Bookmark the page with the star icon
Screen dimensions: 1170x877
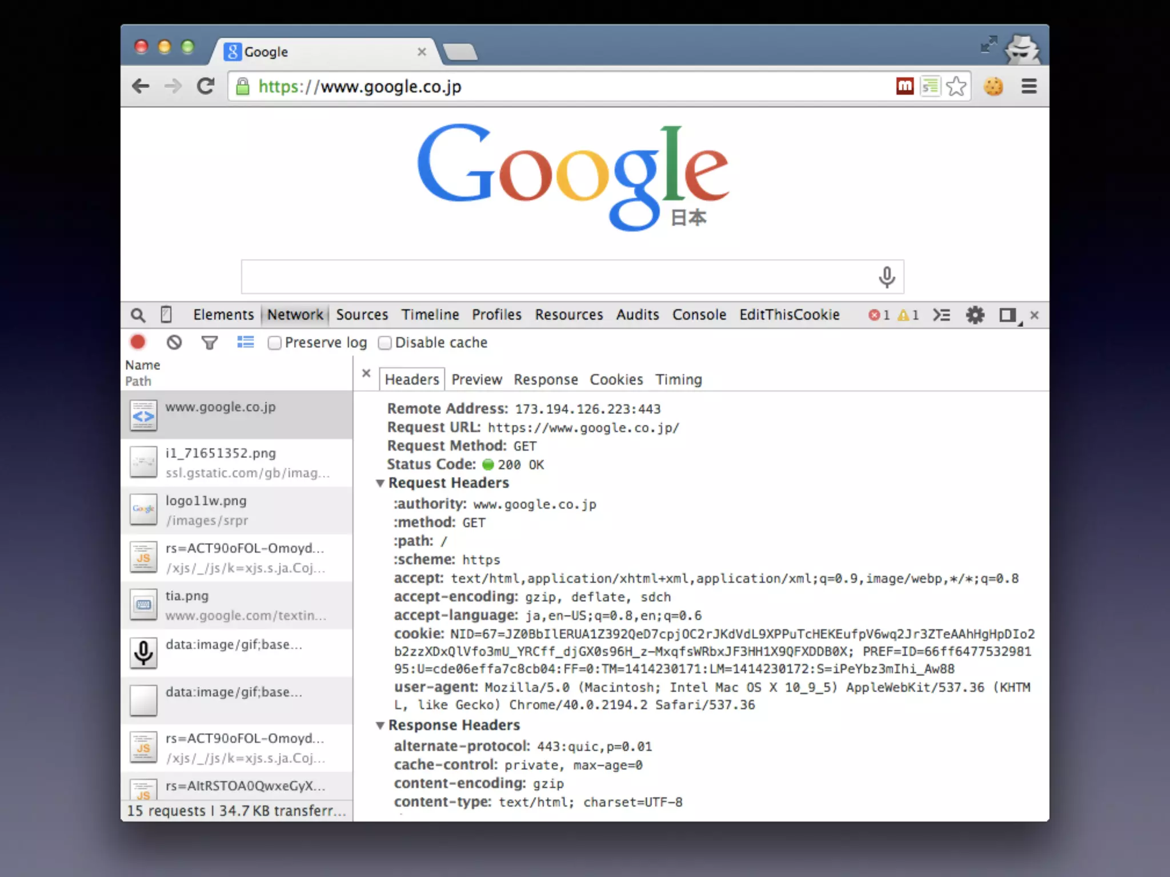(x=956, y=87)
